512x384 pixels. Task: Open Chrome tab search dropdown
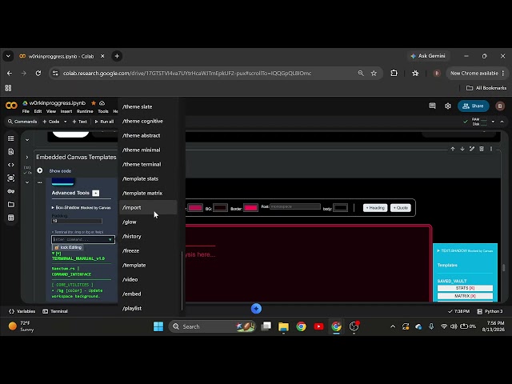pyautogui.click(x=8, y=56)
